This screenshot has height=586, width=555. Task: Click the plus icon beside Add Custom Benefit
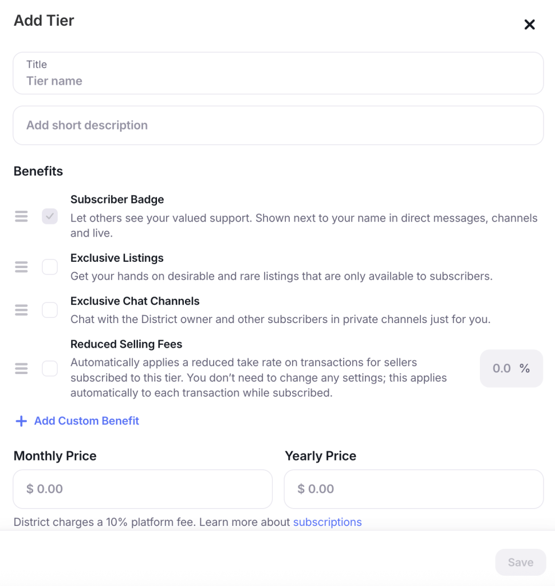(x=21, y=421)
